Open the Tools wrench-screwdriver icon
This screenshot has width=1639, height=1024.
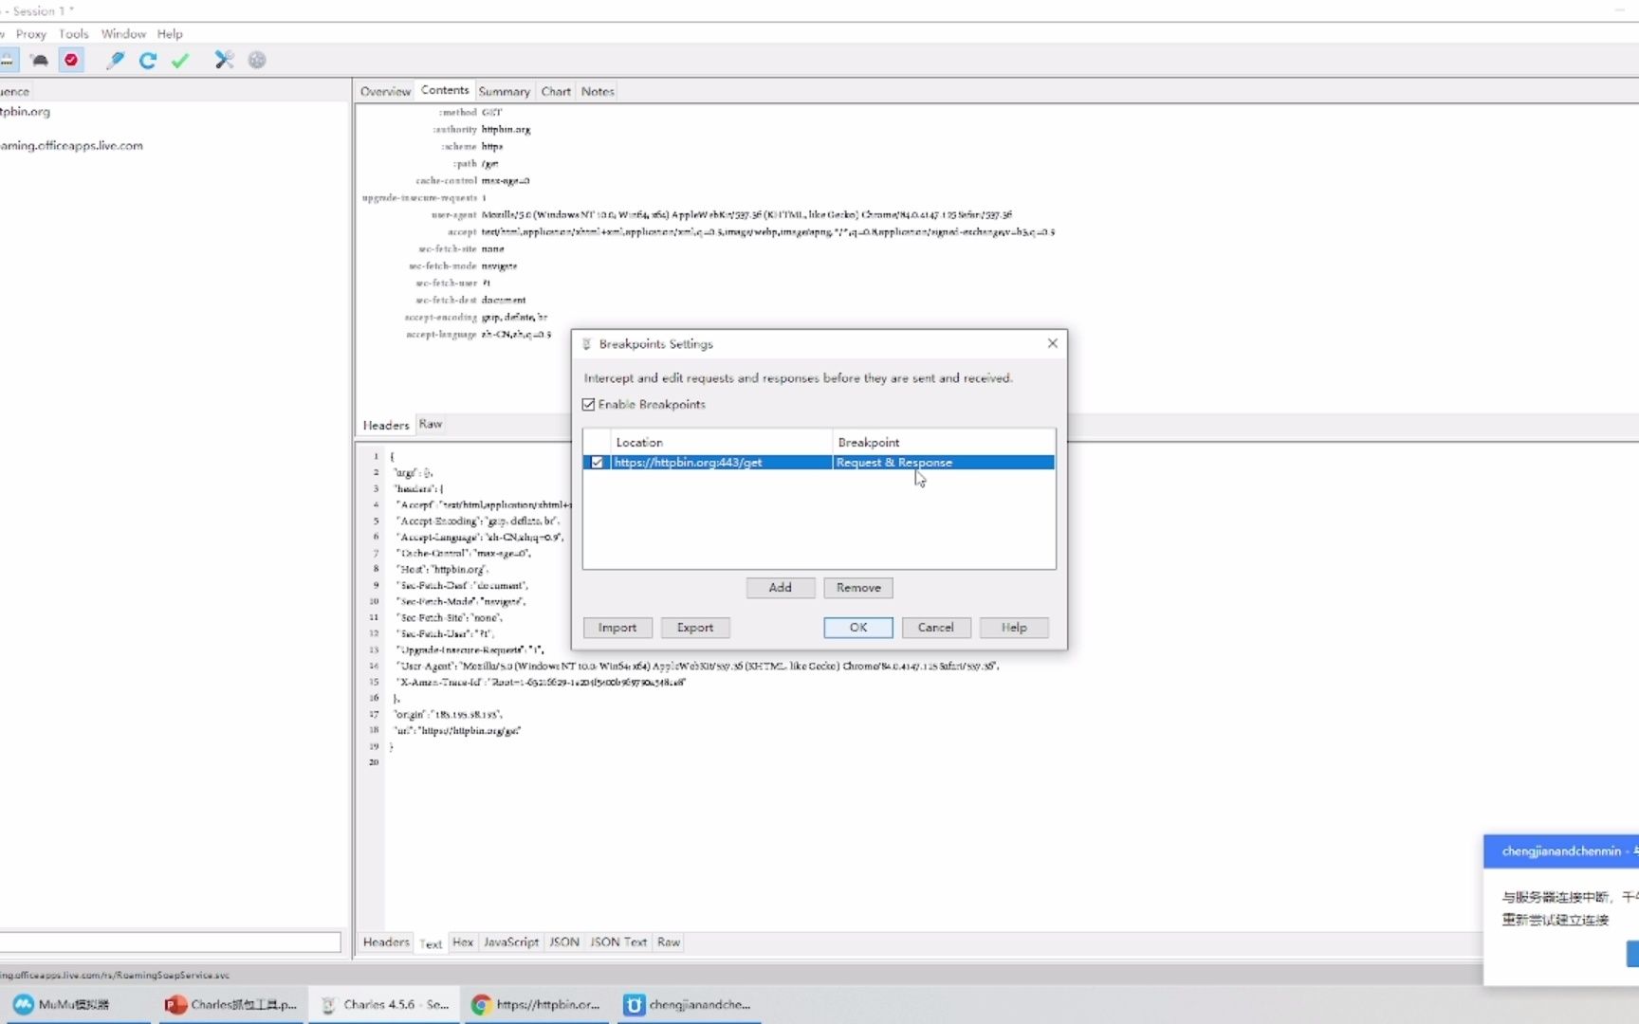pos(224,60)
